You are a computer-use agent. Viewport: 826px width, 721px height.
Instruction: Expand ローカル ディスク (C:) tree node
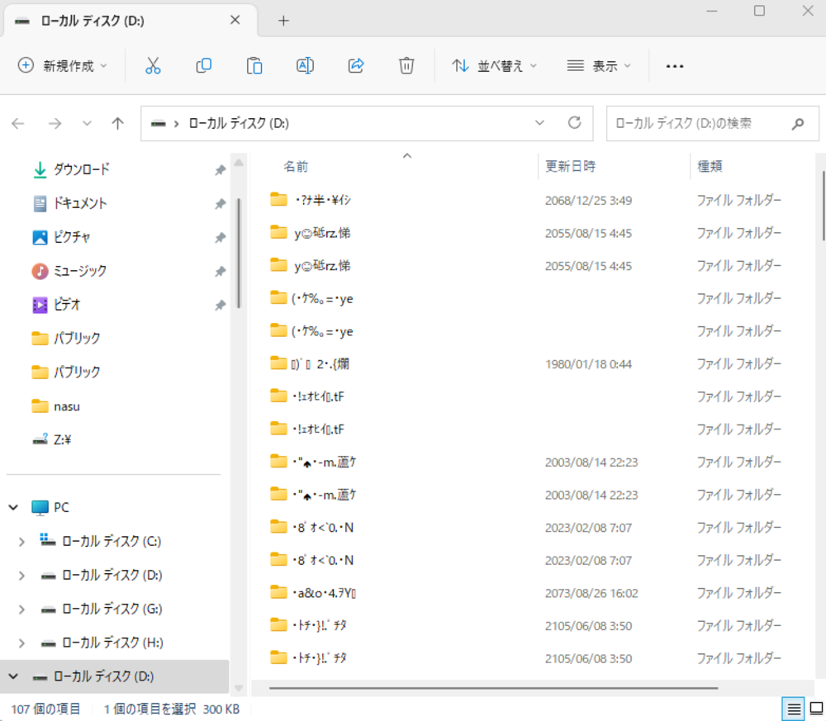[x=21, y=542]
